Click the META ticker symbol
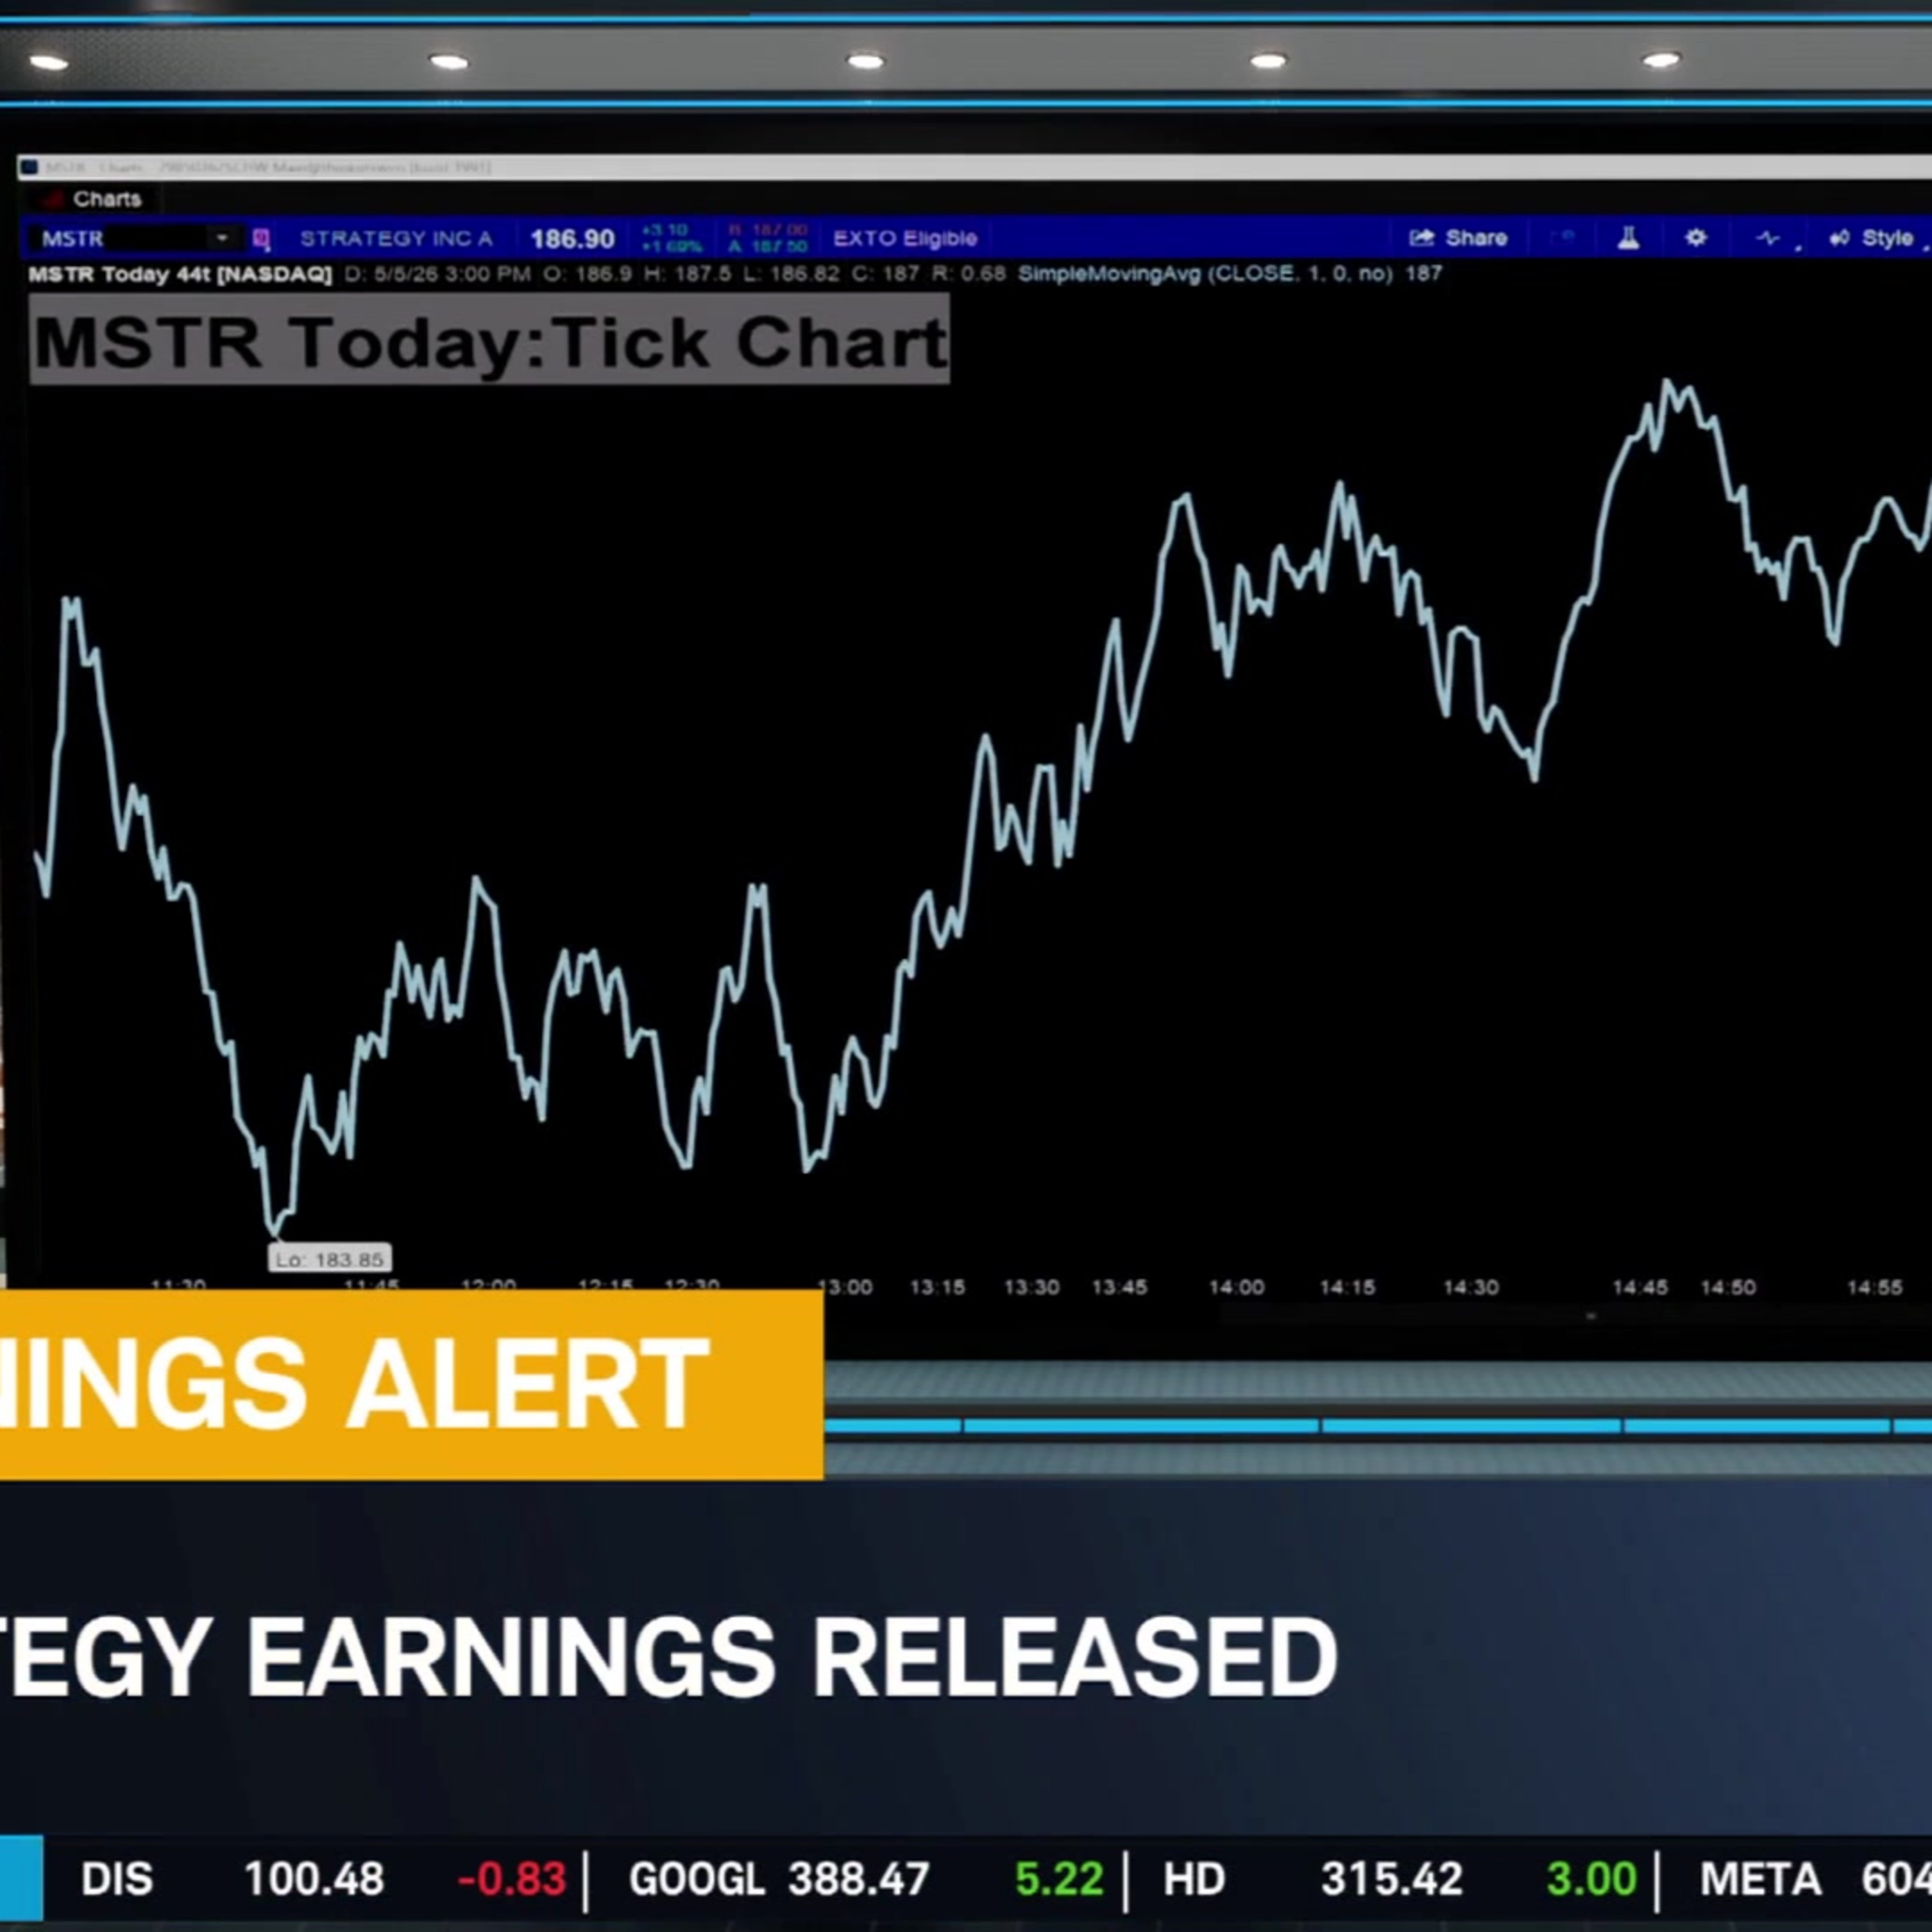Image resolution: width=1932 pixels, height=1932 pixels. (1760, 1880)
